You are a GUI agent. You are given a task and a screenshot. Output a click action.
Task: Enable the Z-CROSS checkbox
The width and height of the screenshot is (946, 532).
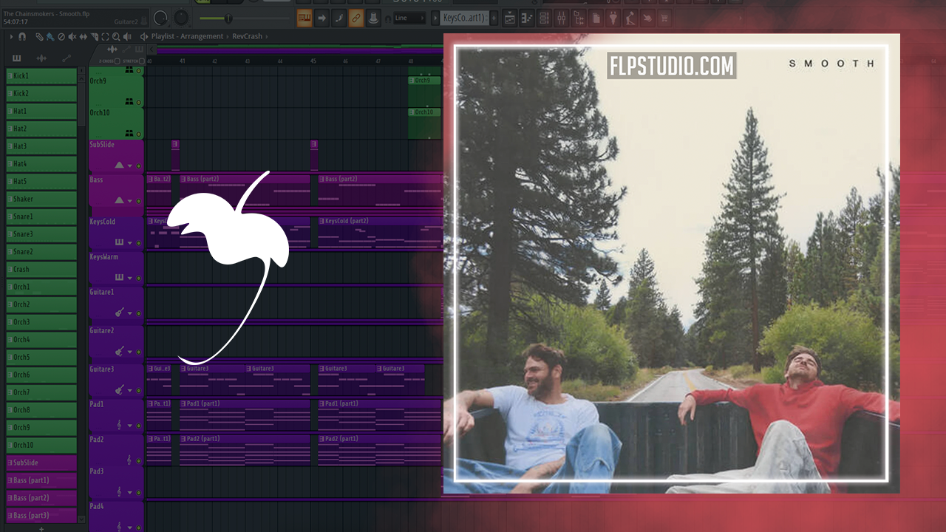pyautogui.click(x=117, y=61)
